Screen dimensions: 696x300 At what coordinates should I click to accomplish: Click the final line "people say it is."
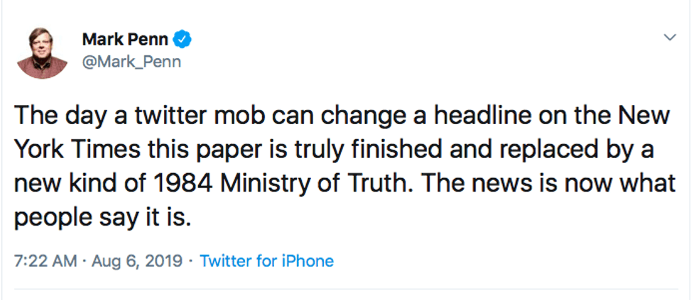click(x=103, y=218)
